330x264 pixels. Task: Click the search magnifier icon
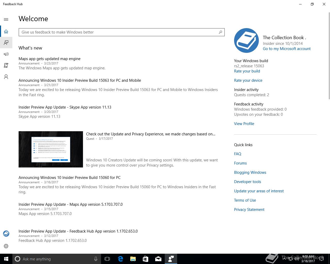(x=220, y=32)
